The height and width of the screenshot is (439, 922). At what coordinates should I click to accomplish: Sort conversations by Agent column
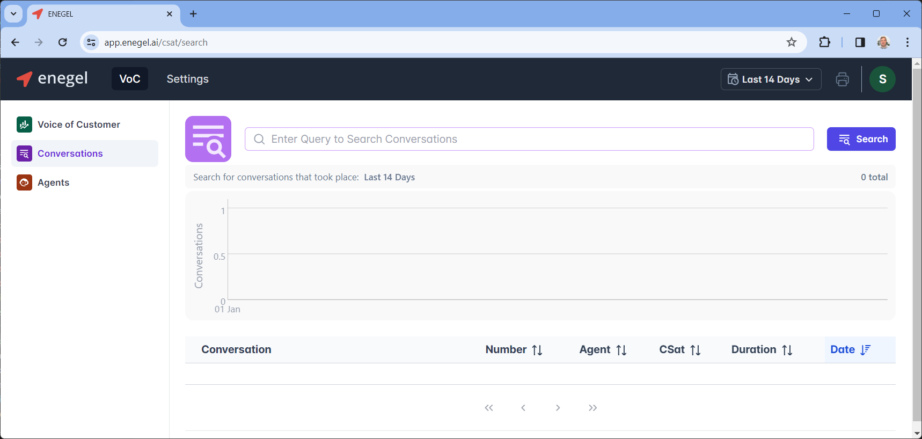click(603, 350)
